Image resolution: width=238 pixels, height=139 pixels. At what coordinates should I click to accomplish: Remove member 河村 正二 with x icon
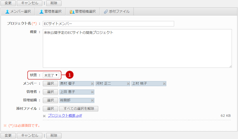[128, 83]
